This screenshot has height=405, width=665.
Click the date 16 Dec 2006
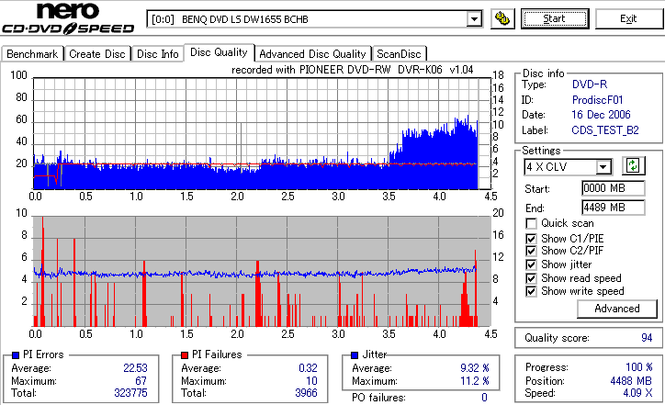coord(601,115)
